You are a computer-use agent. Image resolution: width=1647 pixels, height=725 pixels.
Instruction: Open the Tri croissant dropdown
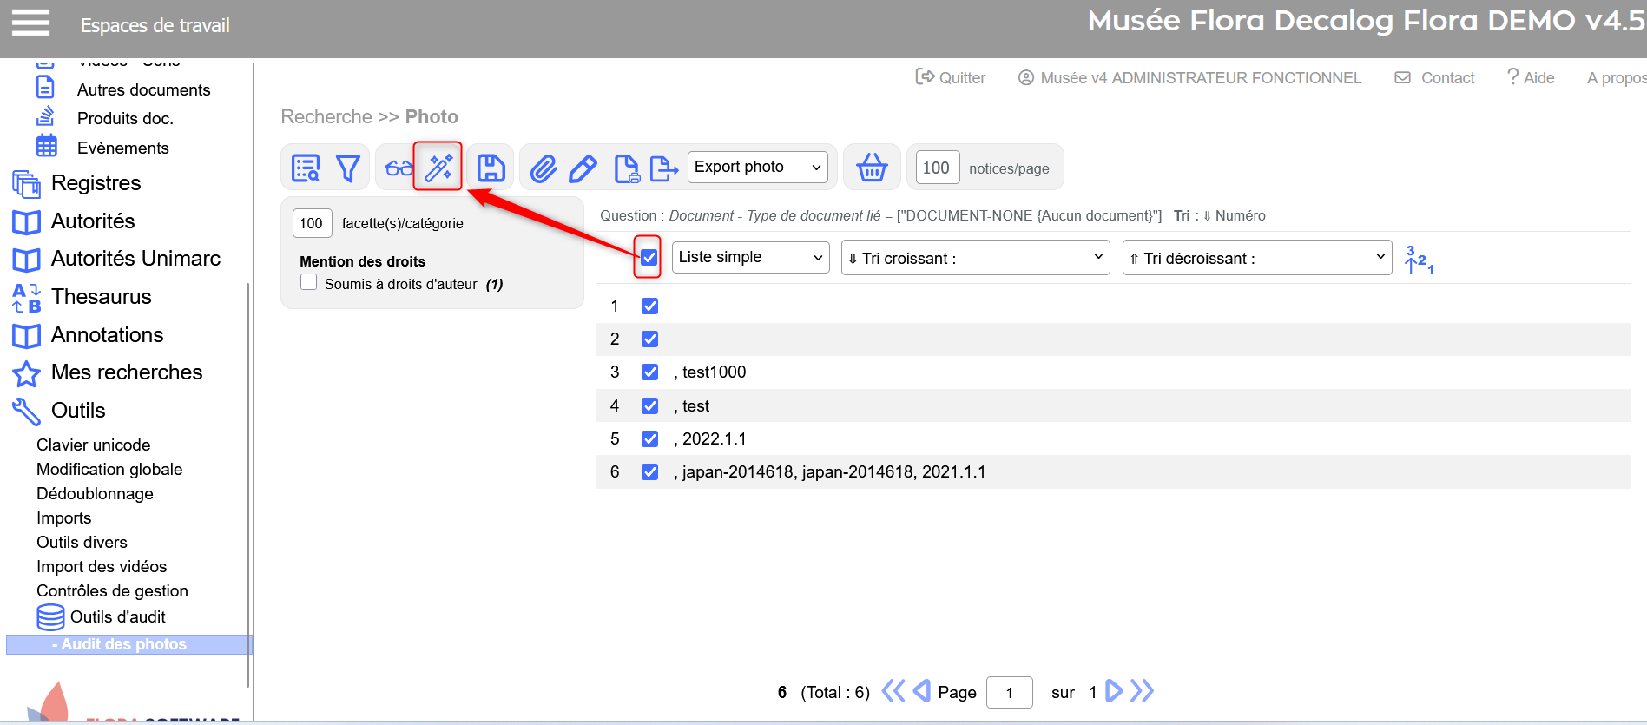[x=975, y=258]
